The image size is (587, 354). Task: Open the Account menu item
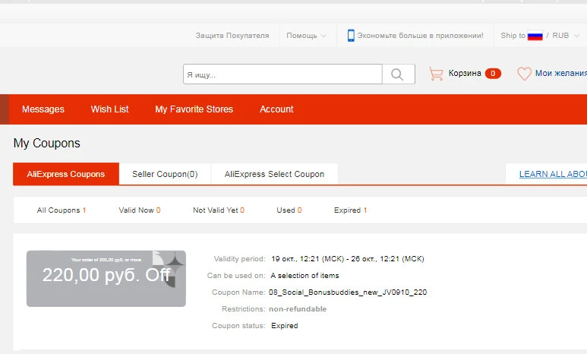coord(276,109)
